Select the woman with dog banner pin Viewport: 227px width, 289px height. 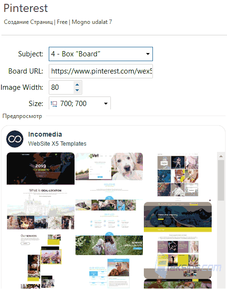click(109, 245)
